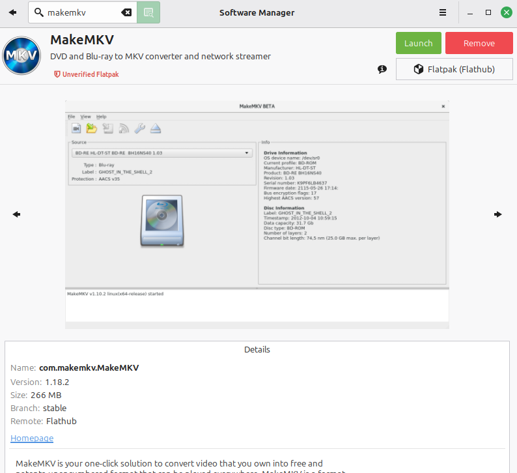Enlarge the MakeMKV BETA screenshot

coord(257,214)
